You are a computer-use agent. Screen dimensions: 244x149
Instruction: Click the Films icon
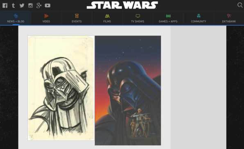coord(107,16)
